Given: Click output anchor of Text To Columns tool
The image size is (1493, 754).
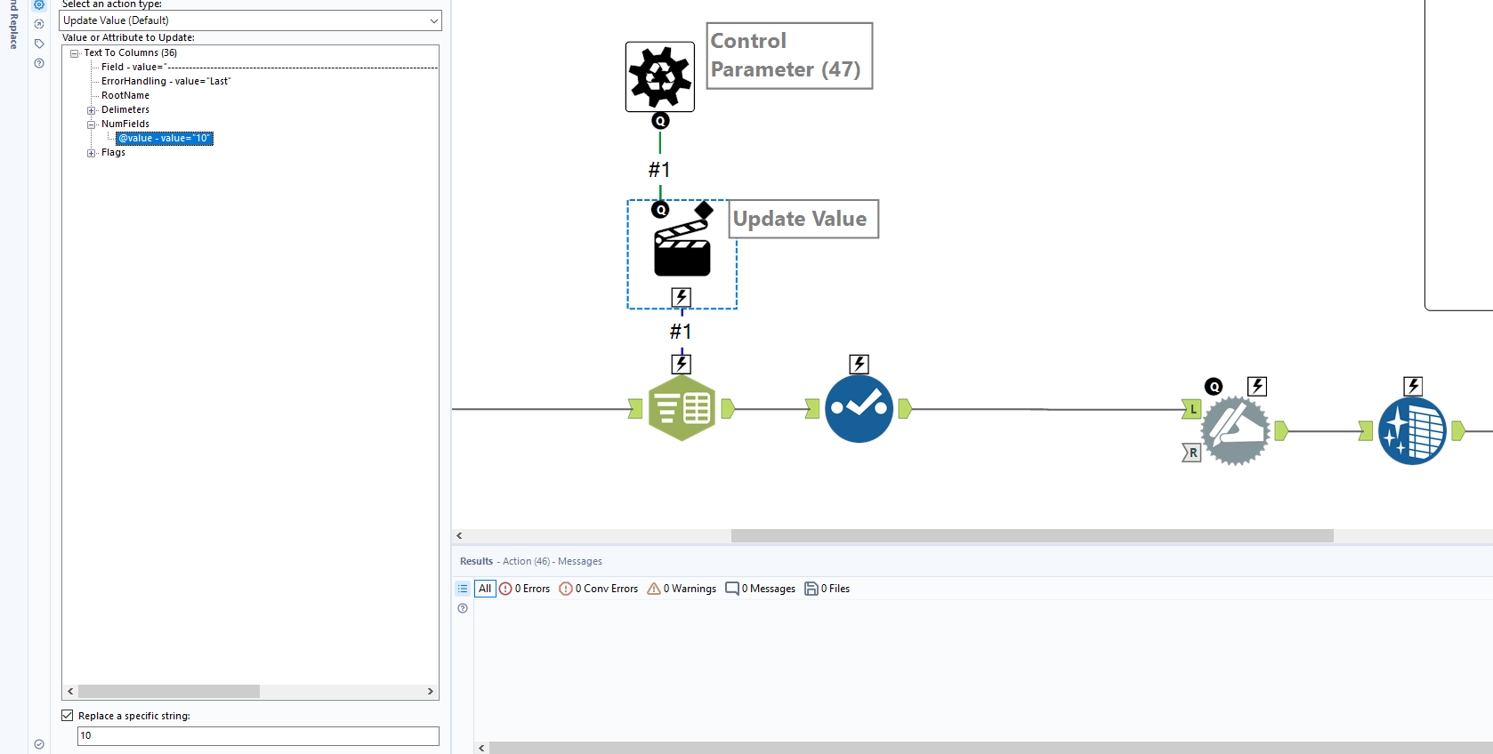Looking at the screenshot, I should pyautogui.click(x=728, y=409).
